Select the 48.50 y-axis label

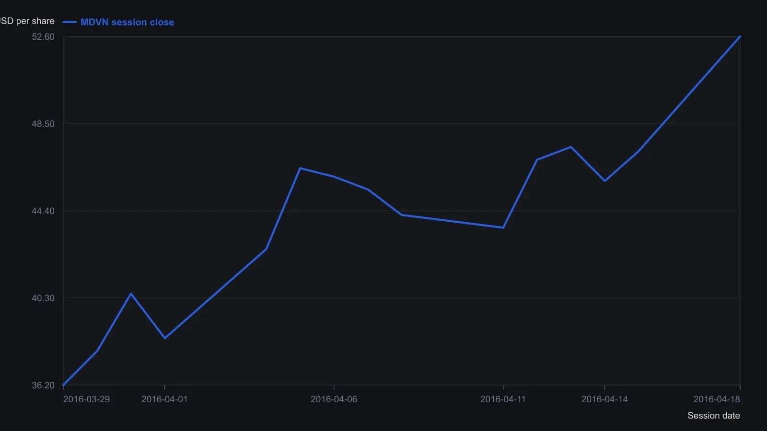[x=43, y=124]
